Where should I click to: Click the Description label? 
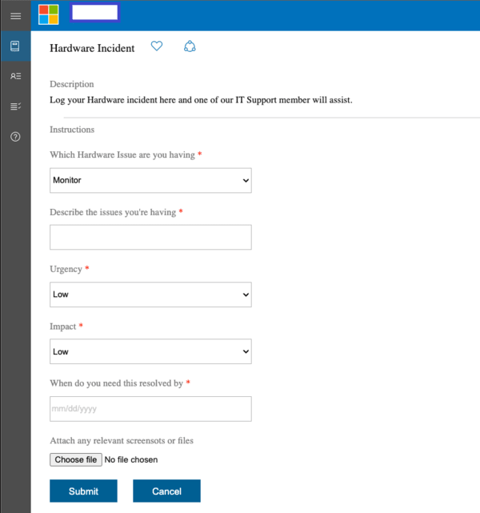click(72, 84)
